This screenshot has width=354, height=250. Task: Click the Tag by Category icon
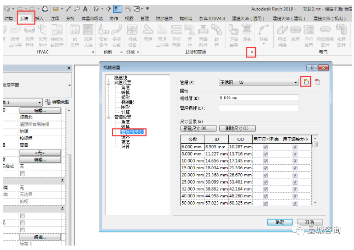77,9
